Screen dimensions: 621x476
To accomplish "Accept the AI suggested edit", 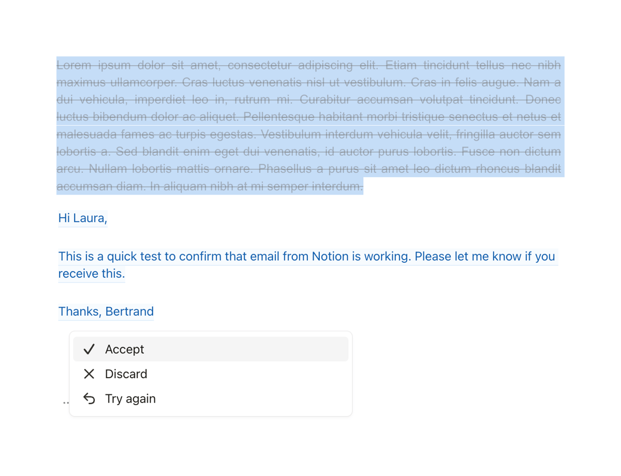I will tap(124, 349).
